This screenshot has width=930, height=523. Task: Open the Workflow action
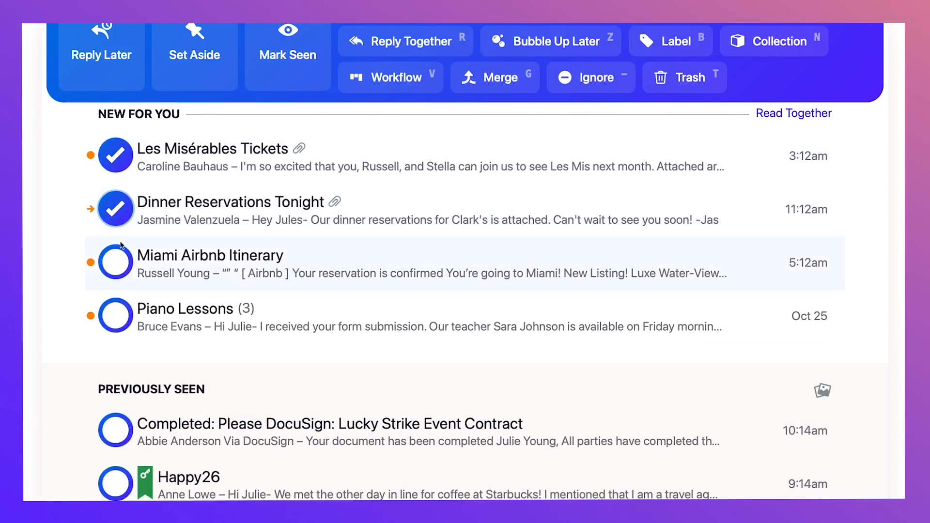click(x=390, y=77)
